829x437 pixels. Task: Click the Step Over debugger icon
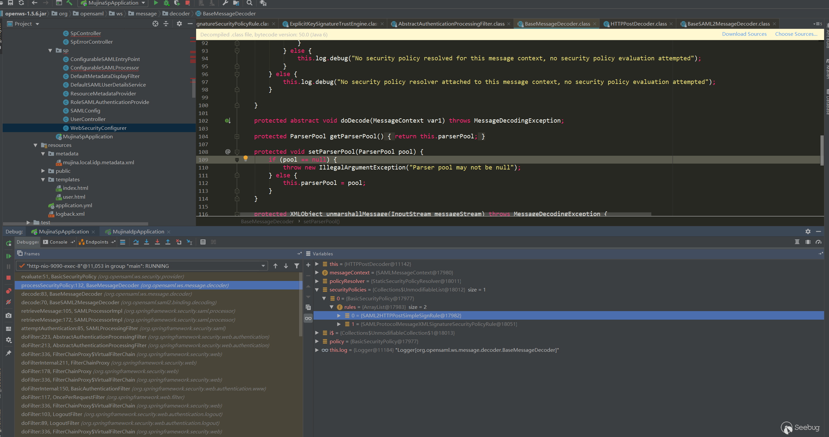(136, 242)
